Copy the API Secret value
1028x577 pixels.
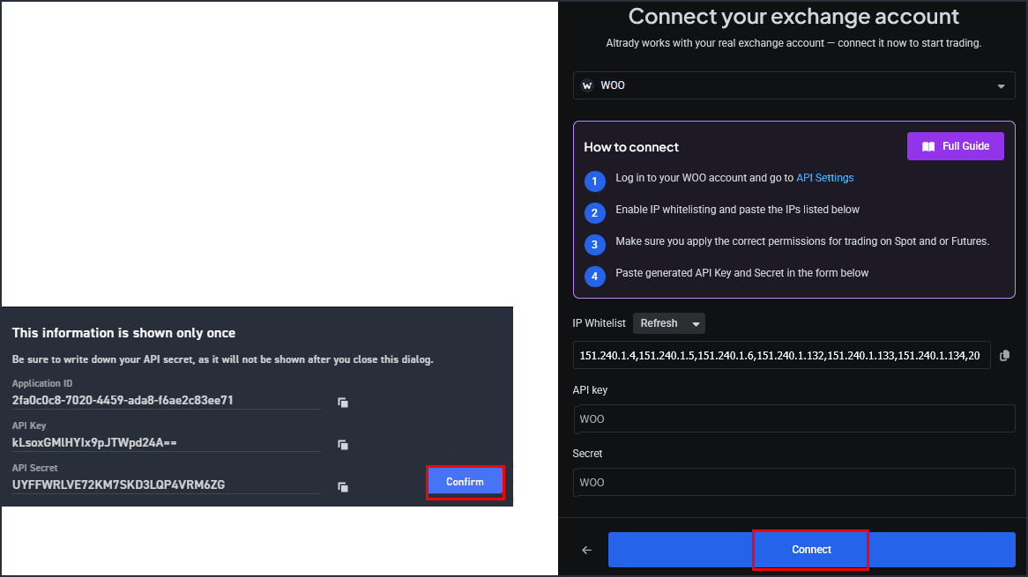click(343, 486)
